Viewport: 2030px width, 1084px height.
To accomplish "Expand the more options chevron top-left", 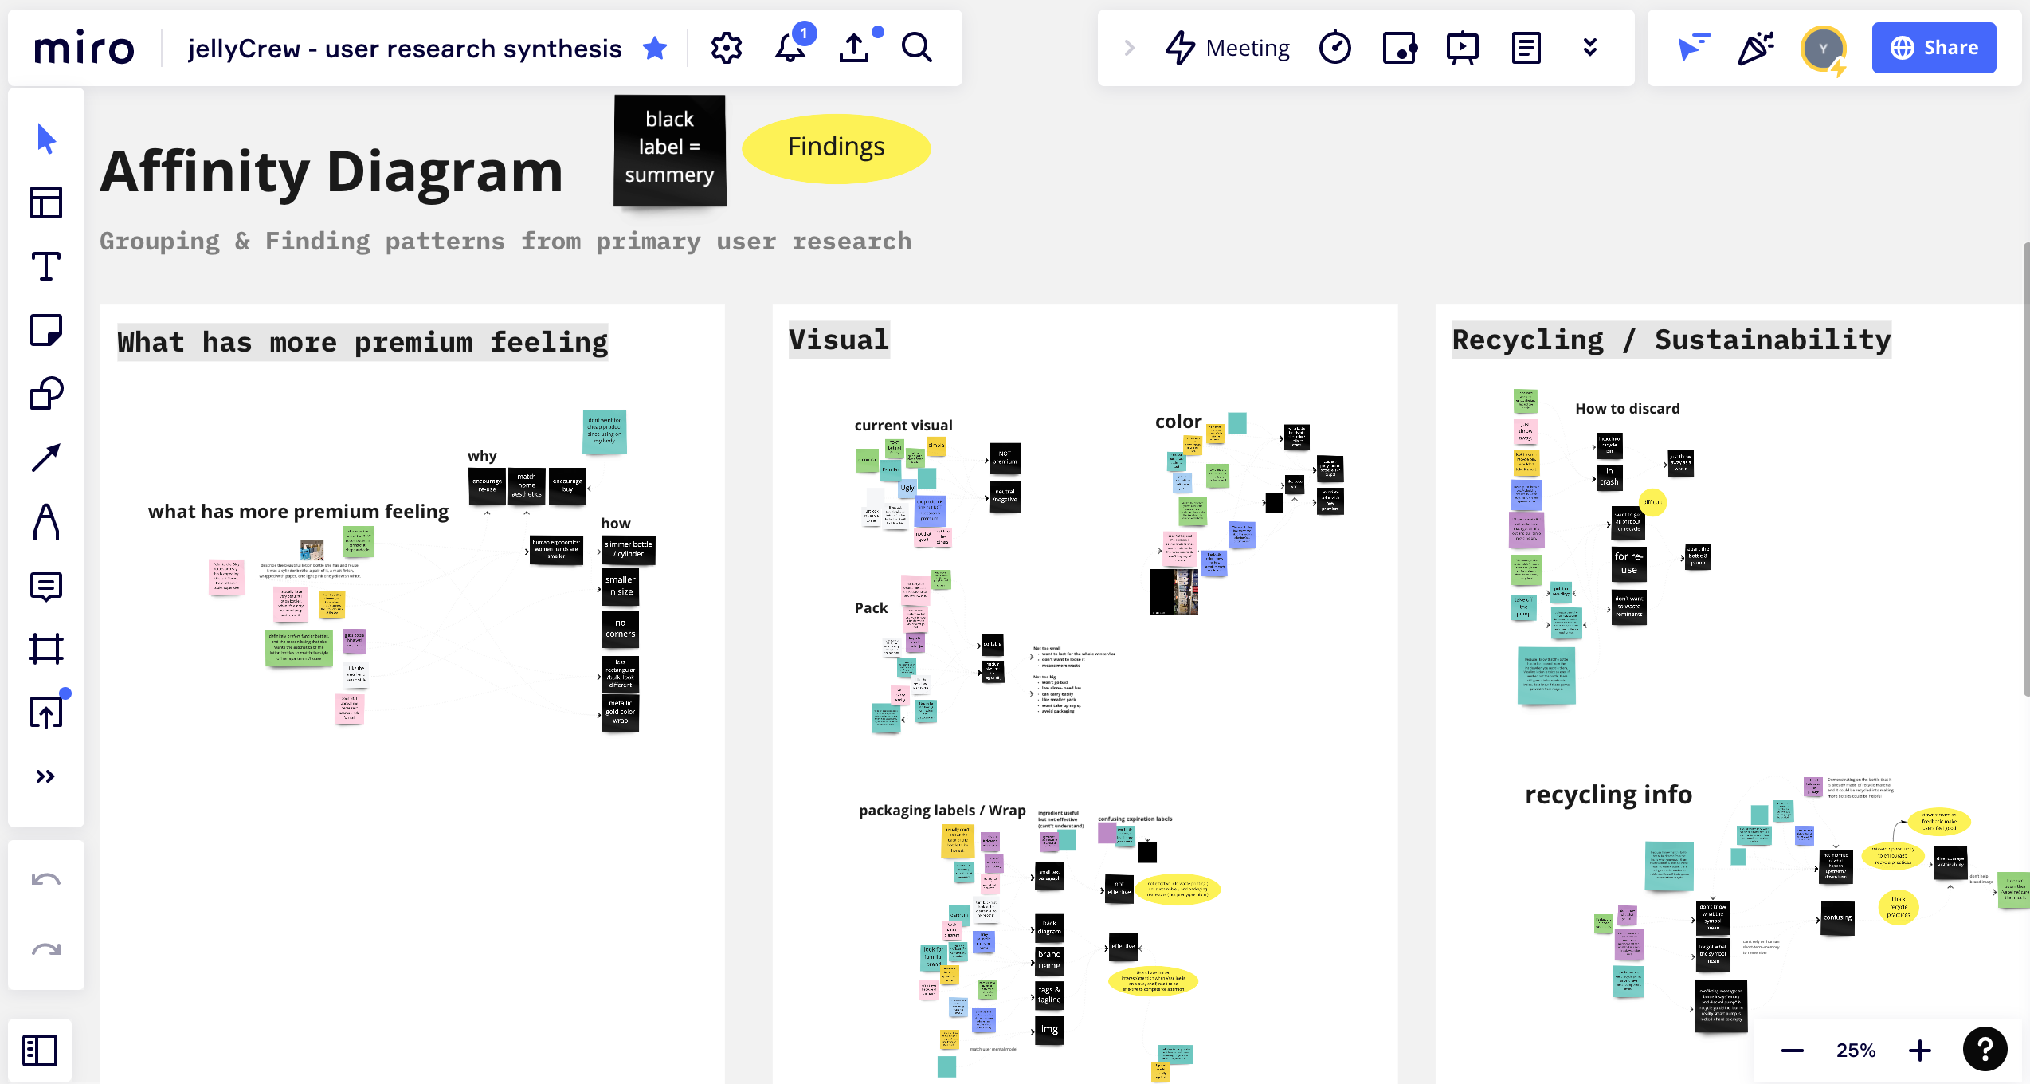I will coord(45,776).
